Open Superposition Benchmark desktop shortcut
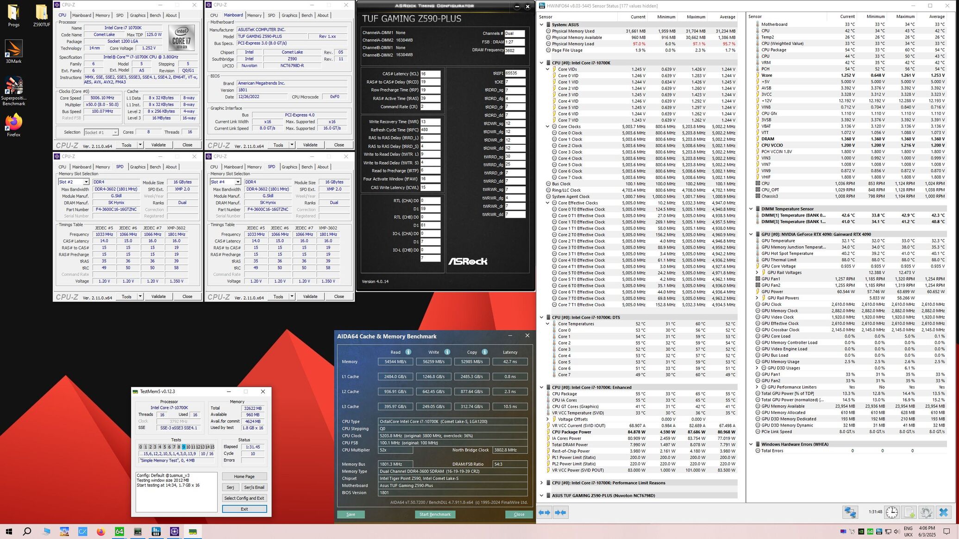Screen dimensions: 959x539 (13, 91)
